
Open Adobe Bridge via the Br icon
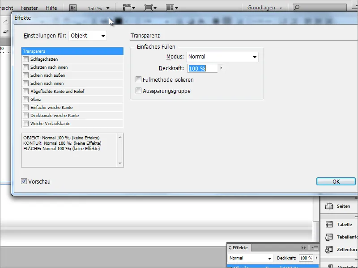coord(73,8)
